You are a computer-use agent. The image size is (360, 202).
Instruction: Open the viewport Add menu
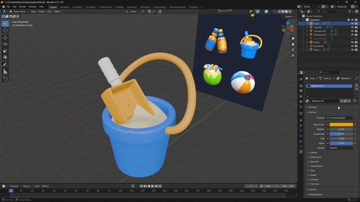coord(49,11)
